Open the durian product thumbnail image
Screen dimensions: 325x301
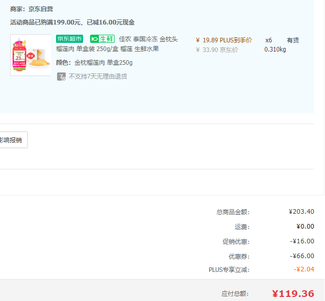(31, 55)
